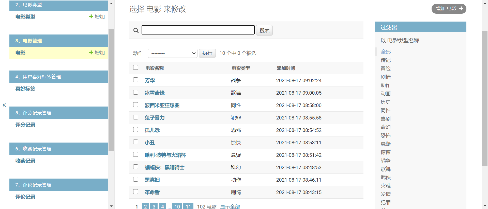Viewport: 488px width, 209px height.
Task: Open 喜好标签 in sidebar
Action: [25, 89]
